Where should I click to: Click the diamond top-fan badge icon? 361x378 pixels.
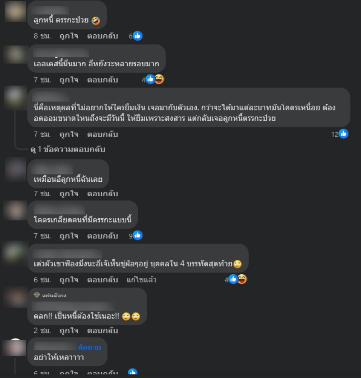click(37, 295)
